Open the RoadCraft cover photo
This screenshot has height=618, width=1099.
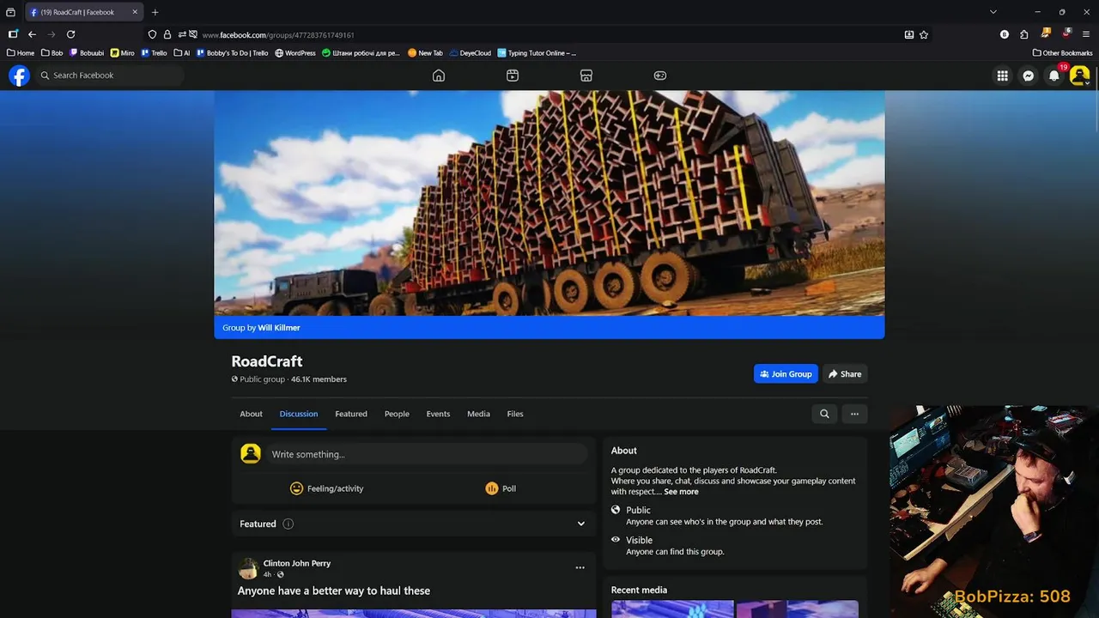(x=549, y=203)
